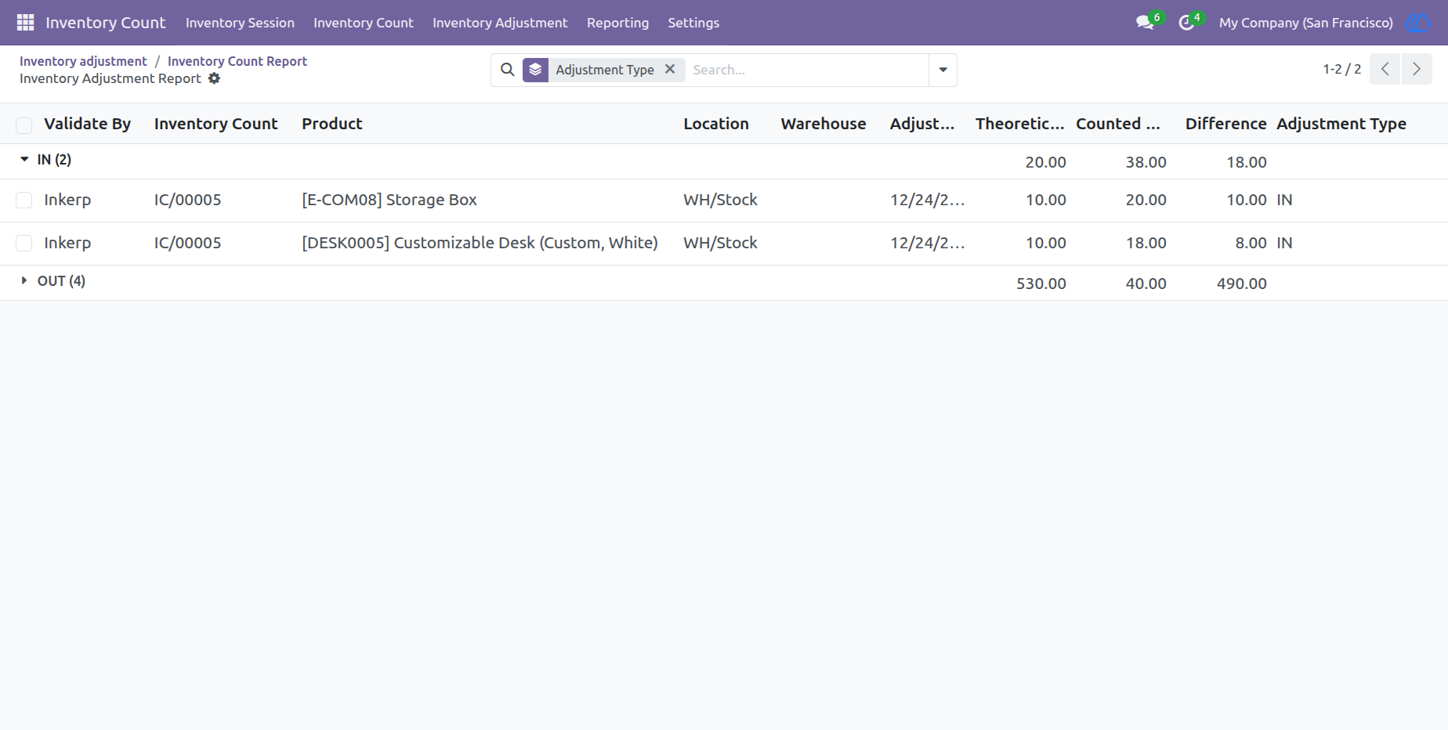Image resolution: width=1448 pixels, height=730 pixels.
Task: Open Inventory Count menu item
Action: point(364,23)
